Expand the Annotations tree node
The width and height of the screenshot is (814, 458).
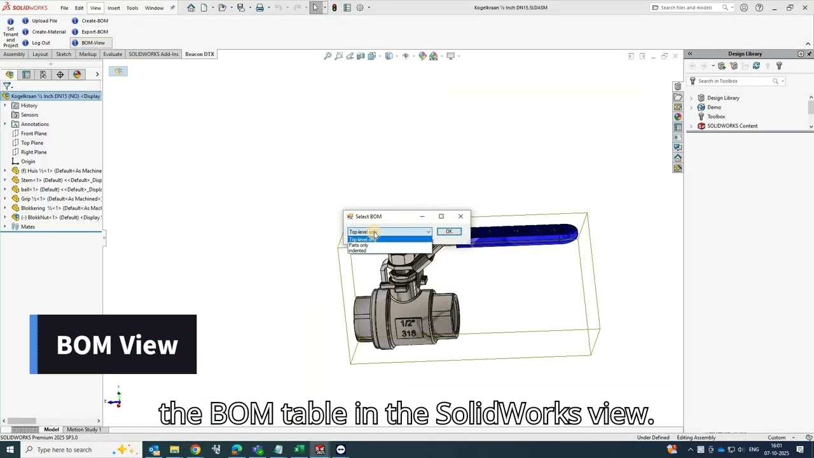5,124
